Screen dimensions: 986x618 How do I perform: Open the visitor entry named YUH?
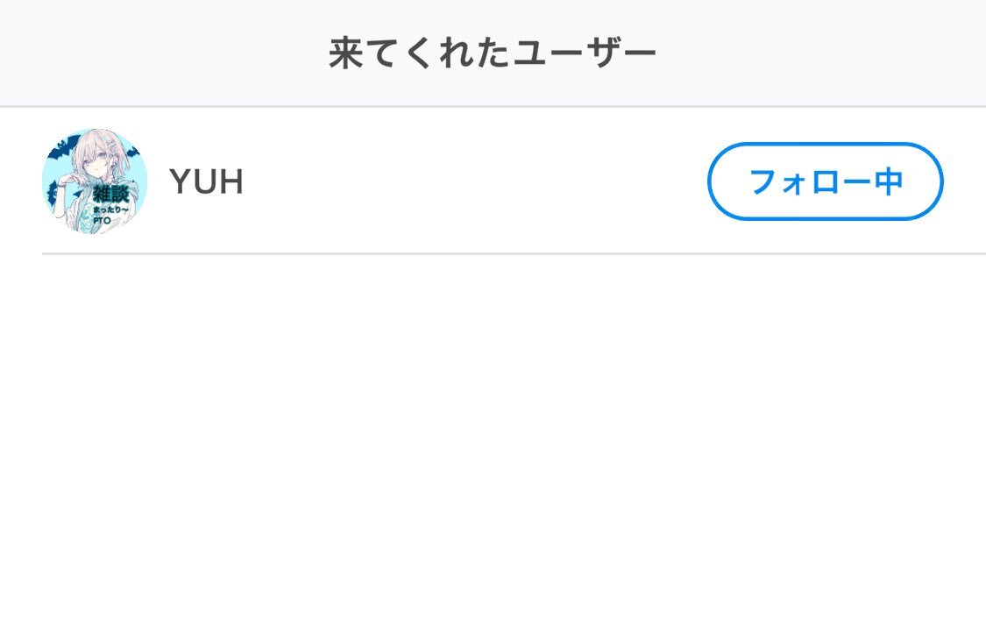438,181
